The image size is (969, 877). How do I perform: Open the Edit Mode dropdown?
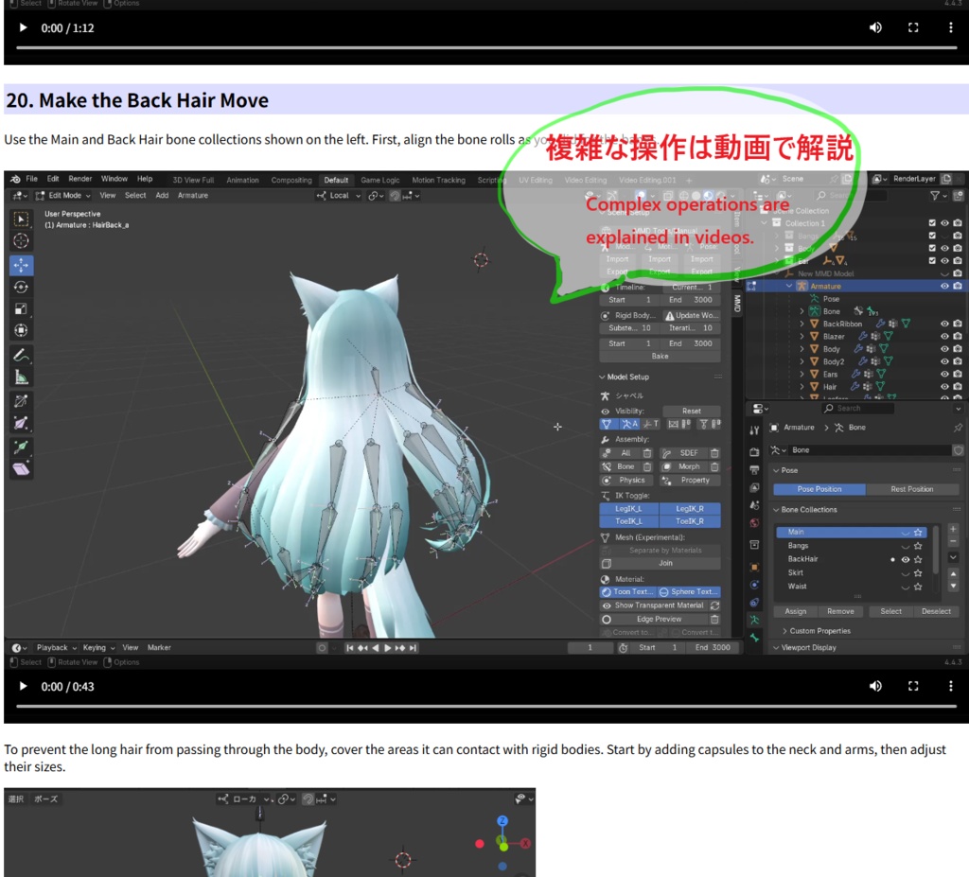point(63,195)
